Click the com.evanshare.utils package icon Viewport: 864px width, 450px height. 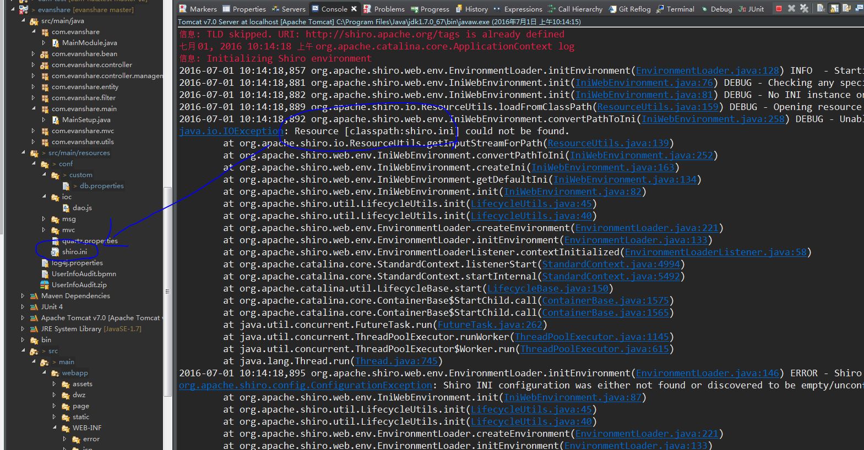45,142
